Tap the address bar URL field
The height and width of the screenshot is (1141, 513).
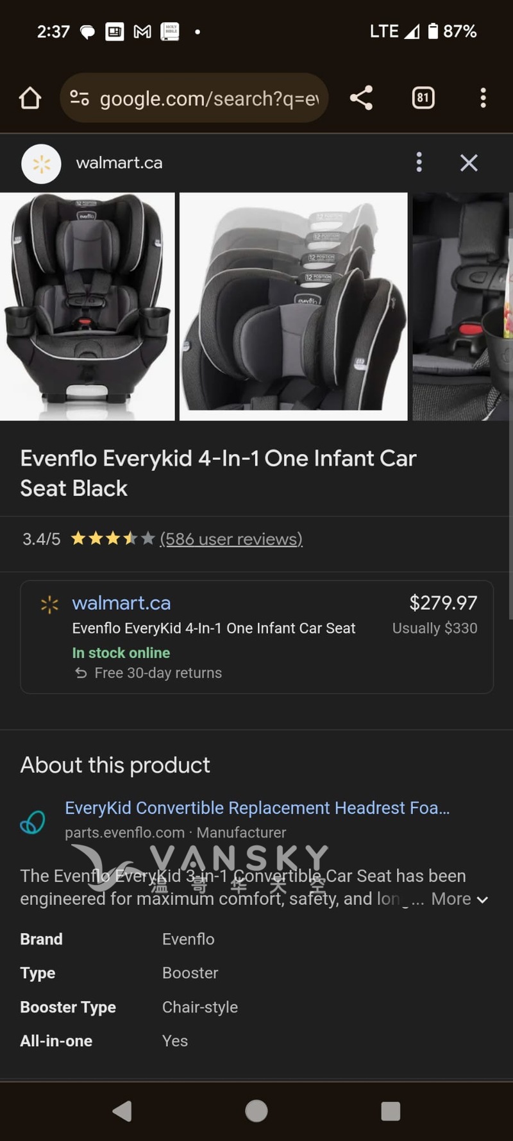[209, 99]
